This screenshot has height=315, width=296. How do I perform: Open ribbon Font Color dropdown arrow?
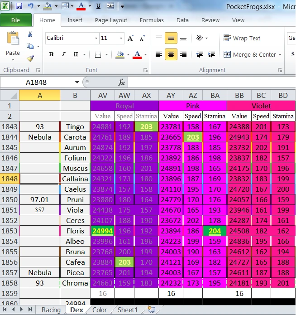[145, 55]
